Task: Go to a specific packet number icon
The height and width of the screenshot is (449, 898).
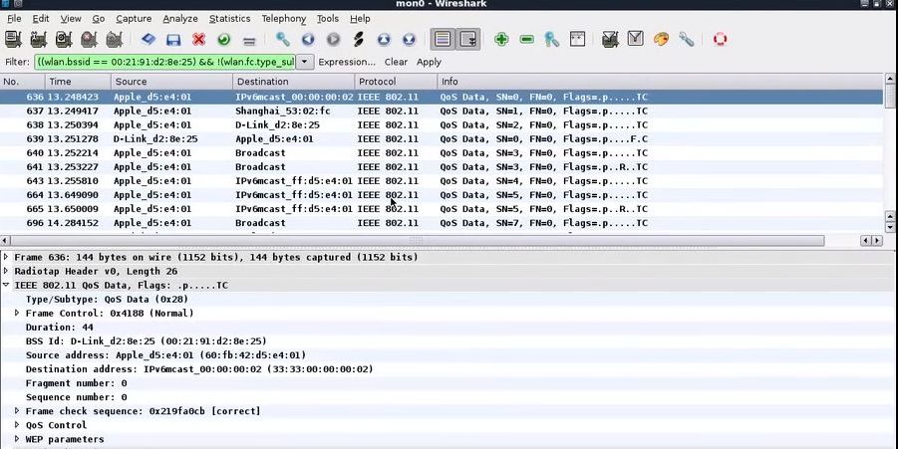Action: (x=359, y=40)
